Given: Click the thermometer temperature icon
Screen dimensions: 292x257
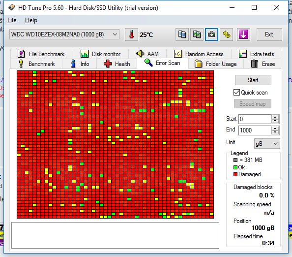Looking at the screenshot, I should 131,34.
